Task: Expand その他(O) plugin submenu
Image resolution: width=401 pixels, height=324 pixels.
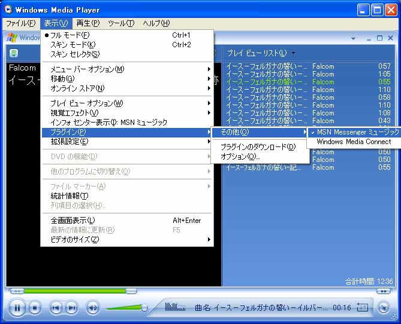Action: 260,132
